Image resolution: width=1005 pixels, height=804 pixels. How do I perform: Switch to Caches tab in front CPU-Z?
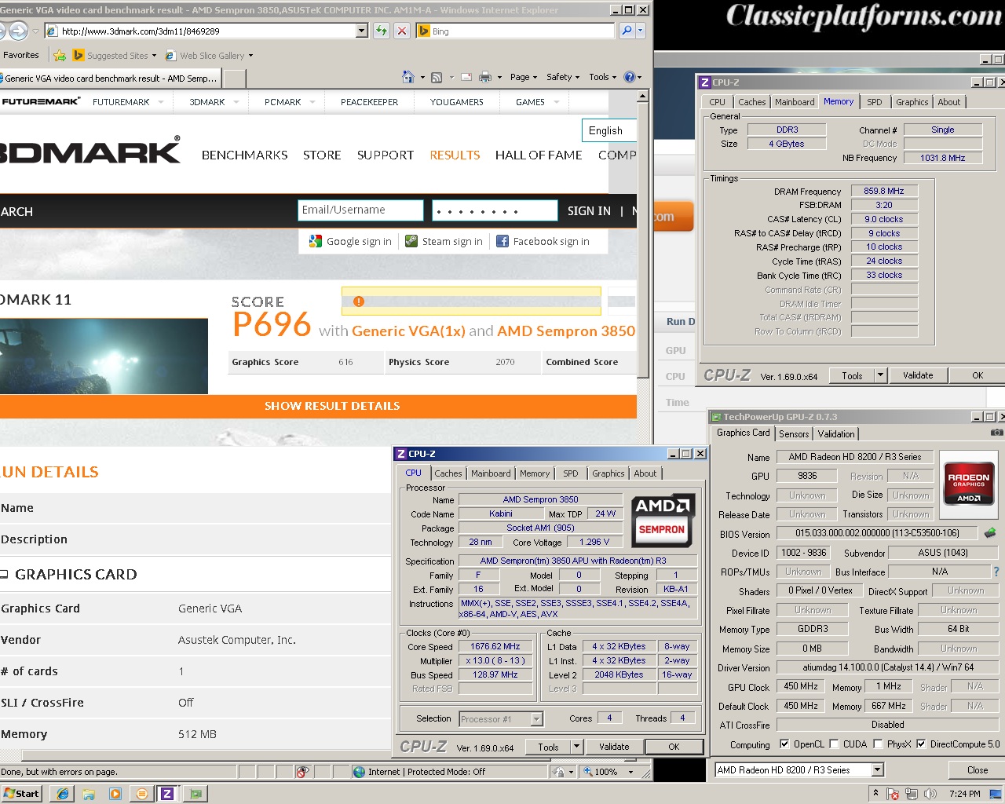pos(448,473)
